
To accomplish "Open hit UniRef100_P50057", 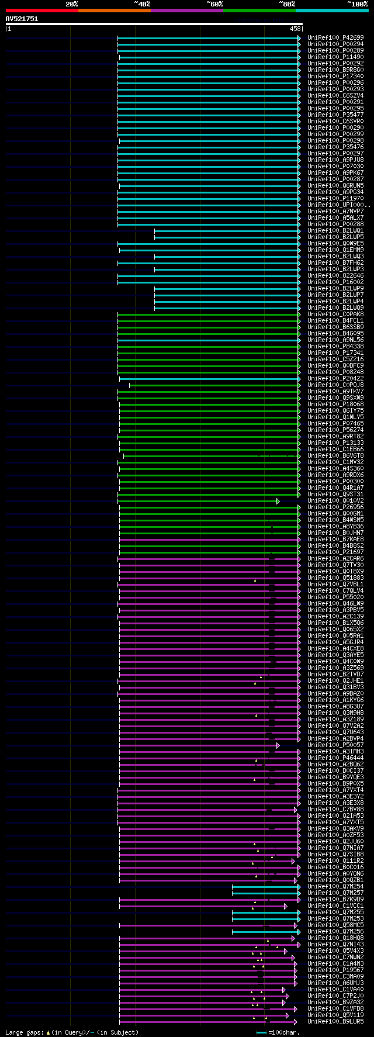I will point(335,745).
